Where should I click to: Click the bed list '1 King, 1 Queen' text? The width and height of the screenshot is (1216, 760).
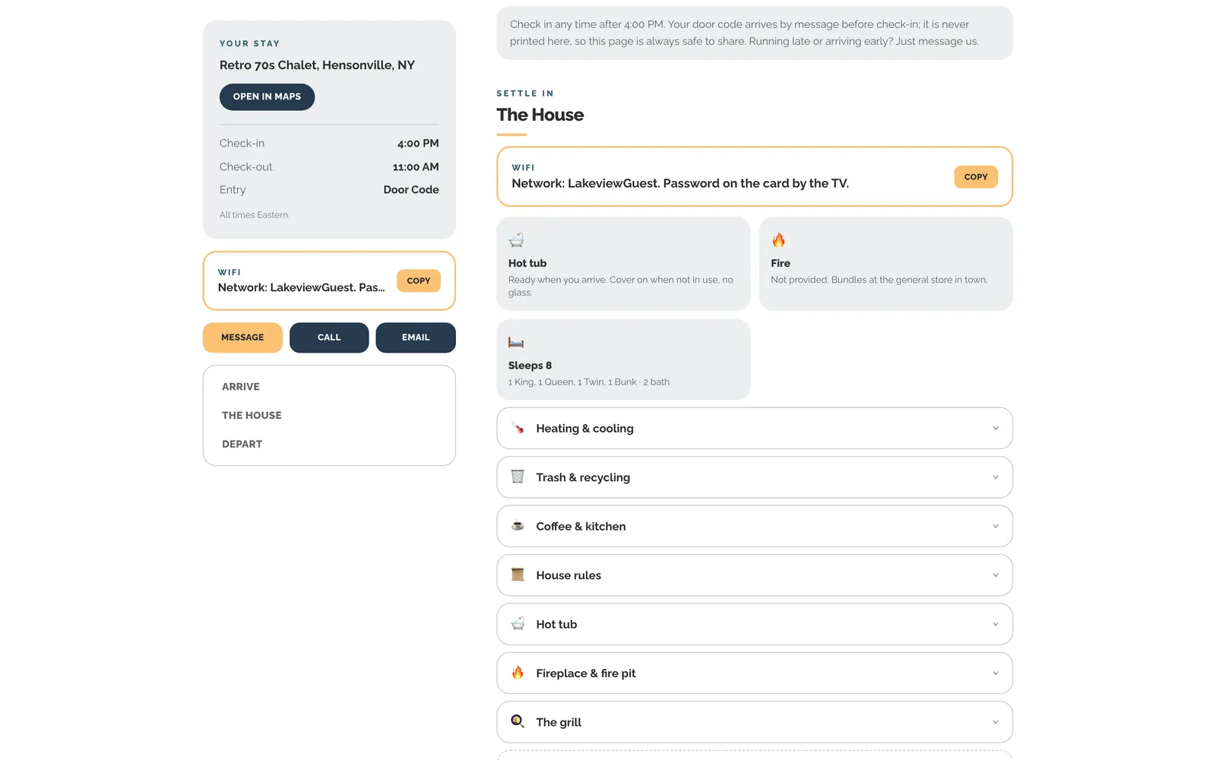[589, 382]
